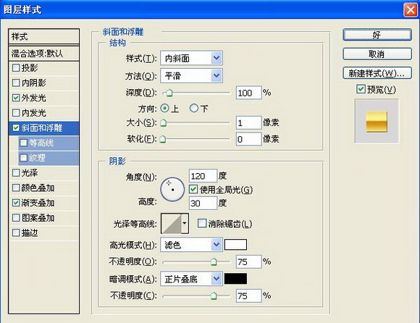Enable the 纹理 texture checkbox

[x=24, y=158]
